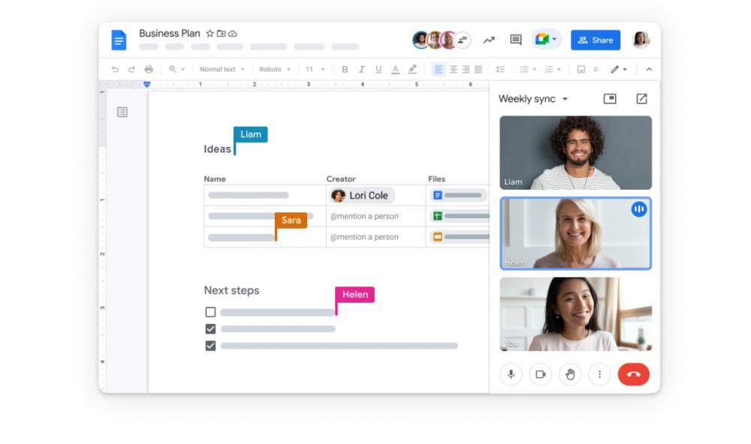Click the Lori Cole people chip
Screen dimensions: 751x444
[361, 195]
